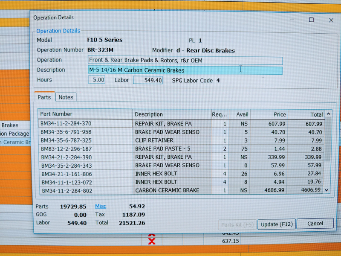The image size is (341, 256).
Task: Click the Avail value 75
Action: pyautogui.click(x=240, y=149)
